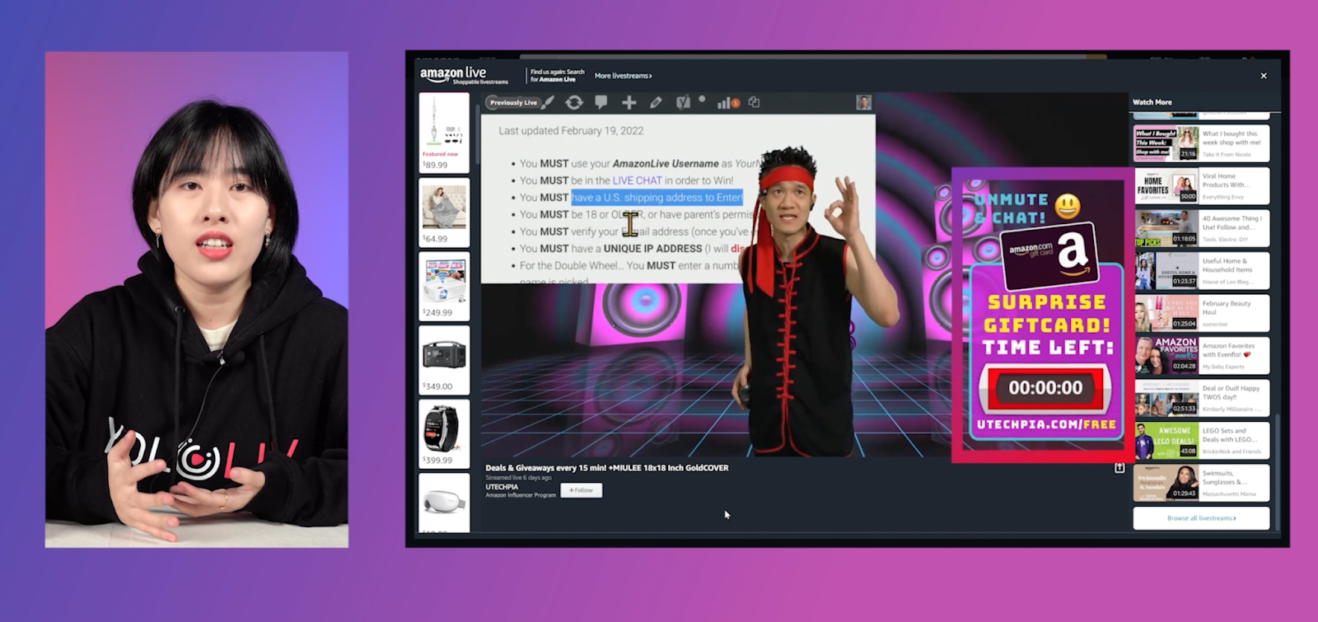The image size is (1318, 622).
Task: Watch 'Viral Home Products' stream
Action: 1202,186
